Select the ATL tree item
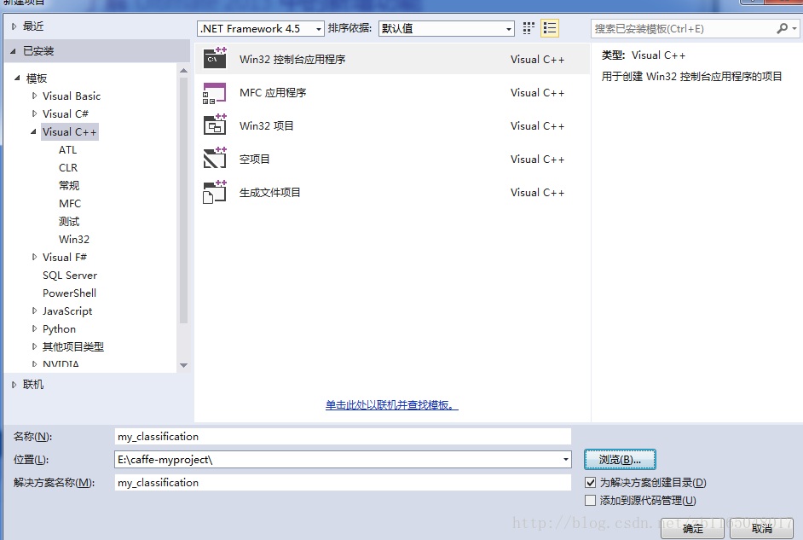This screenshot has width=803, height=540. pyautogui.click(x=67, y=149)
